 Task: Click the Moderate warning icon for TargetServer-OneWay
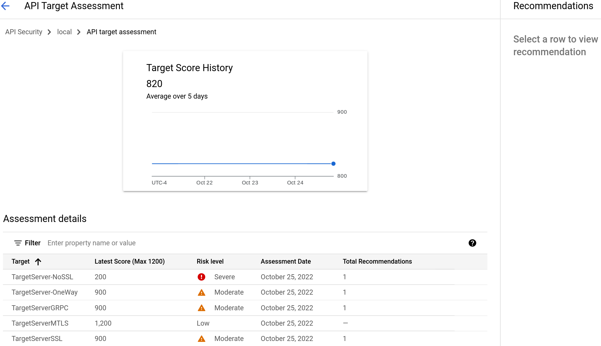click(202, 292)
